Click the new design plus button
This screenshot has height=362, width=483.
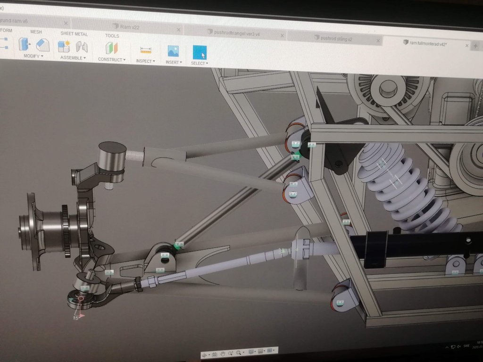click(x=476, y=46)
